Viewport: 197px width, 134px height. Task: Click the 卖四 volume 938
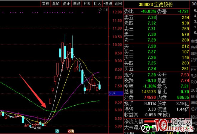(185, 23)
